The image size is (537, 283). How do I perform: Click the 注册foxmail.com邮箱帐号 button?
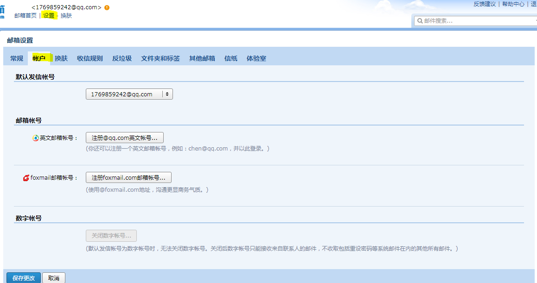pyautogui.click(x=128, y=177)
